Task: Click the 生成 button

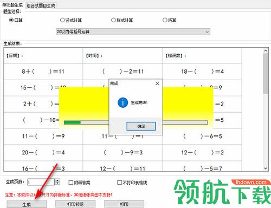Action: pyautogui.click(x=27, y=204)
